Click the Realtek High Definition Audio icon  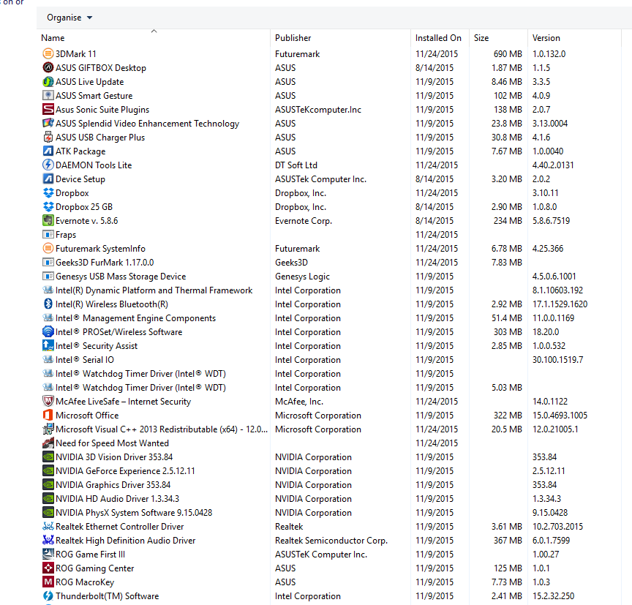coord(48,541)
